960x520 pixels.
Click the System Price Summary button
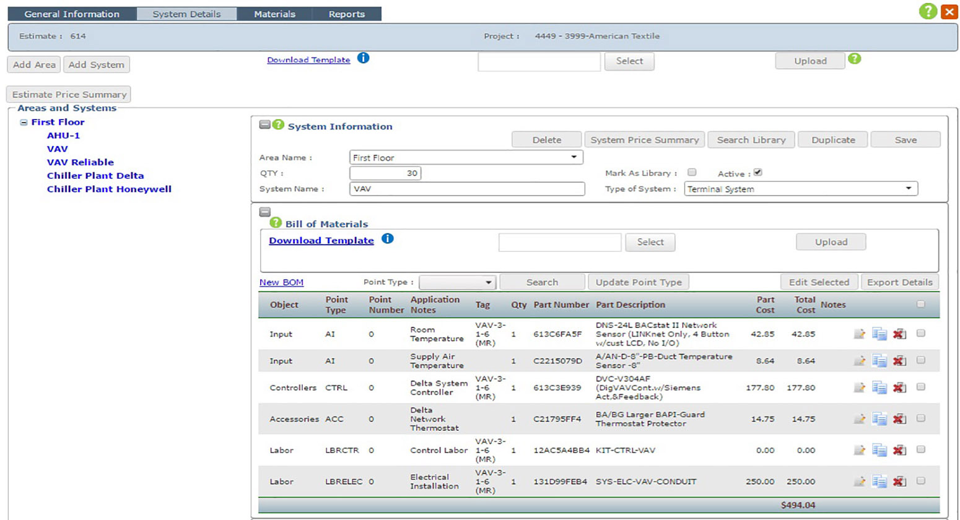tap(644, 140)
